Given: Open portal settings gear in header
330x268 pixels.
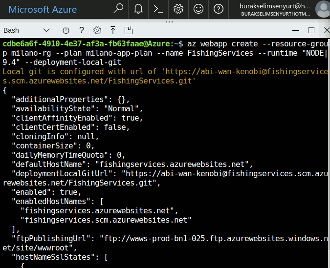Looking at the screenshot, I should point(178,9).
